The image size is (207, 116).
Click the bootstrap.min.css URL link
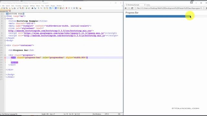[x=50, y=31]
